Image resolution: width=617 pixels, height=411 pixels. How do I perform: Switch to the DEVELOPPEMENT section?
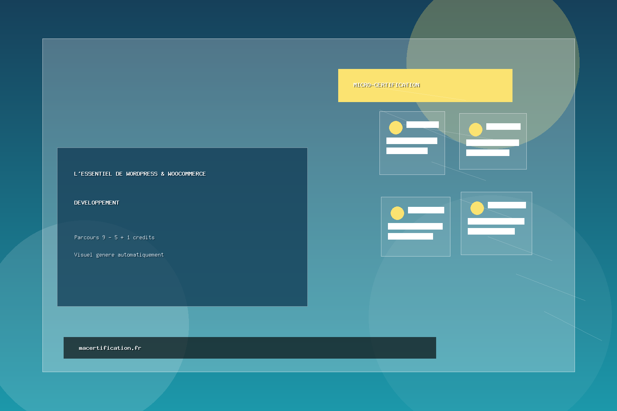97,202
